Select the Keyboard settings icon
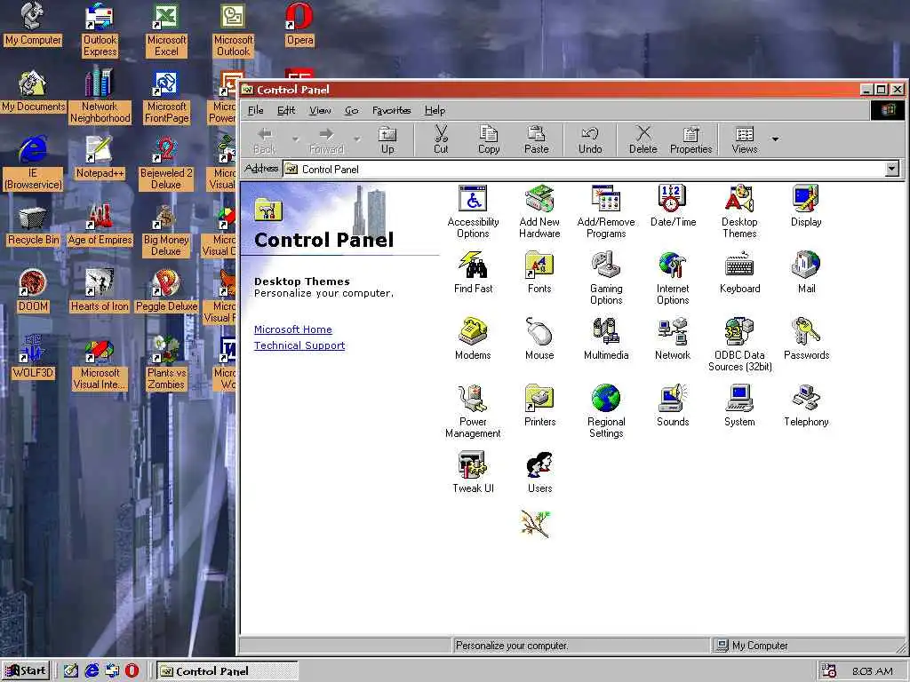The height and width of the screenshot is (682, 910). coord(739,274)
